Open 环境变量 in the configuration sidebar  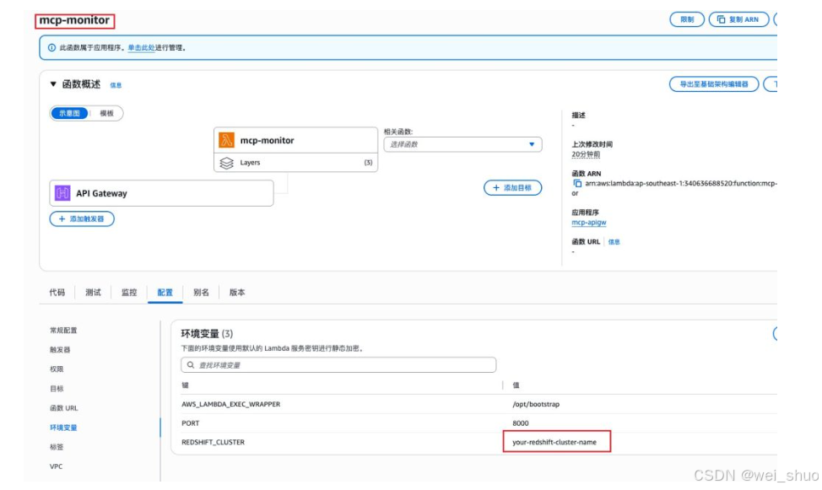63,428
